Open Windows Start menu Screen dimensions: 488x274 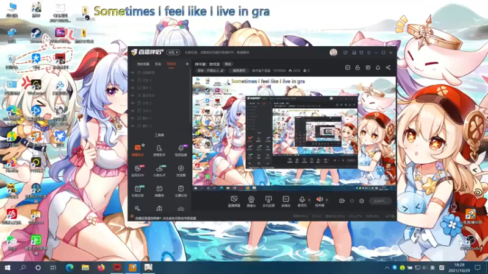pos(7,267)
